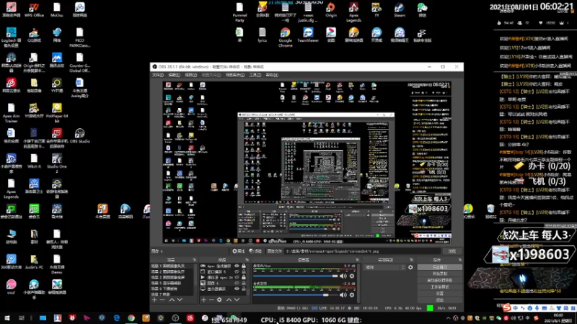Open scene transition properties gear icon
The image size is (577, 324).
pyautogui.click(x=410, y=267)
